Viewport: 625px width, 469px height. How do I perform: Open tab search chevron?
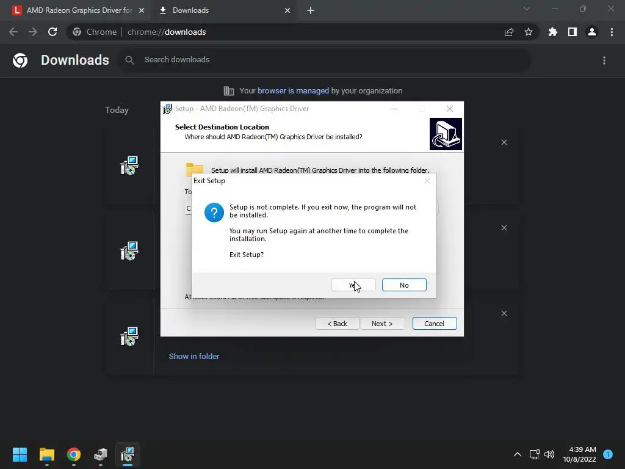(x=527, y=9)
